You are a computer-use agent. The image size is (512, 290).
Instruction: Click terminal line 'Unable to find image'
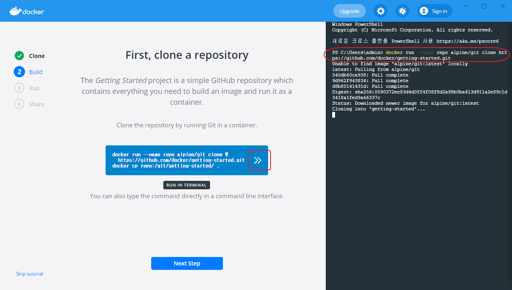(x=400, y=64)
